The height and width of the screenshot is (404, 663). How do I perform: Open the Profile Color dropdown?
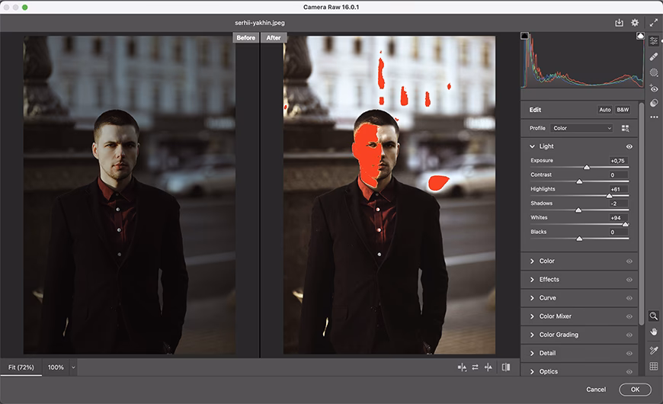coord(581,128)
